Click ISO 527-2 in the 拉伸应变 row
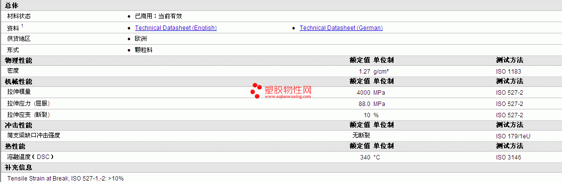562x182 pixels. 509,115
